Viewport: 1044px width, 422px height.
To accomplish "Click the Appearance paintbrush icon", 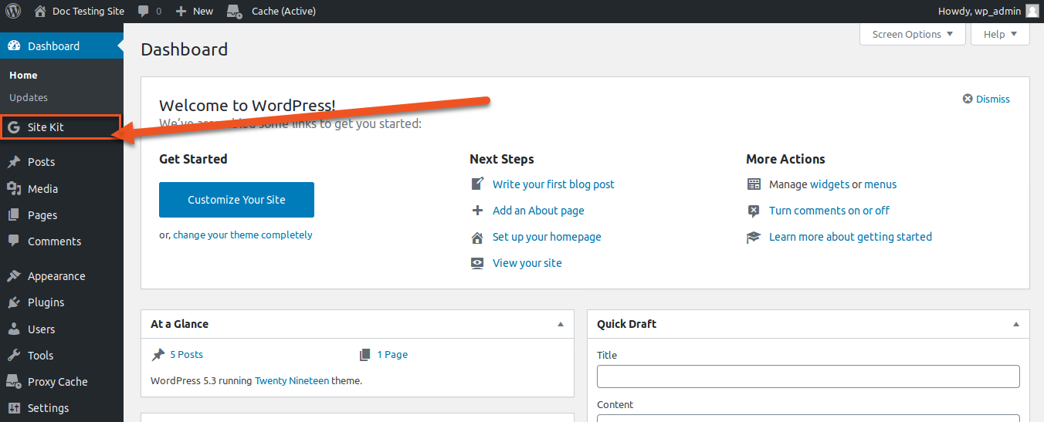I will [14, 276].
